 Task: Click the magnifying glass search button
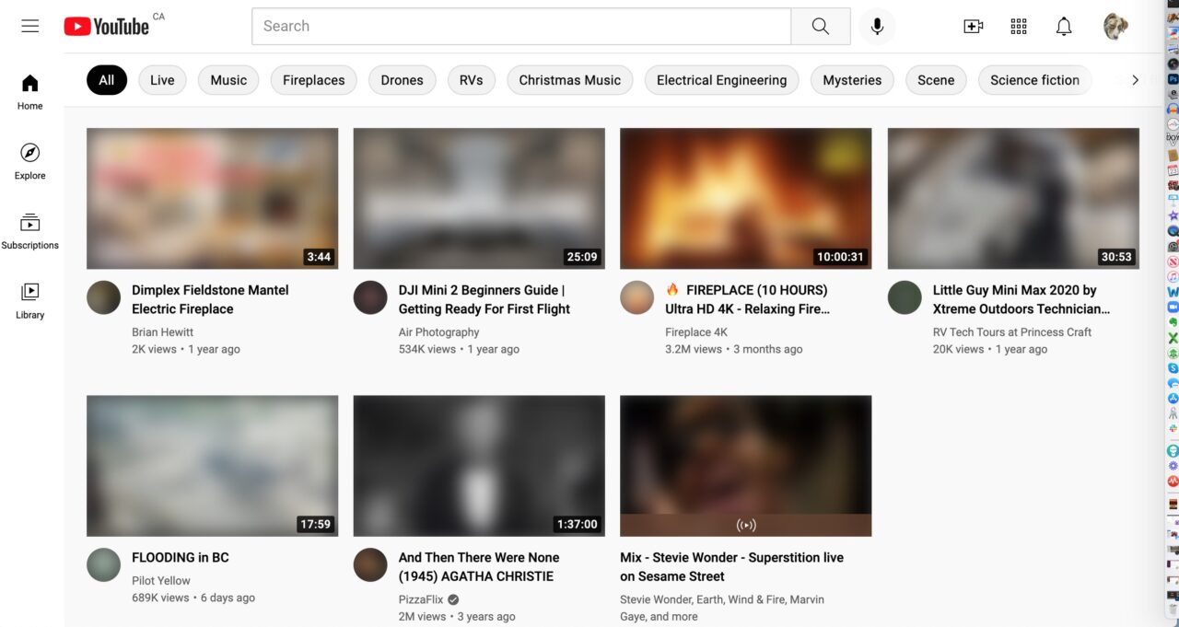pos(821,26)
